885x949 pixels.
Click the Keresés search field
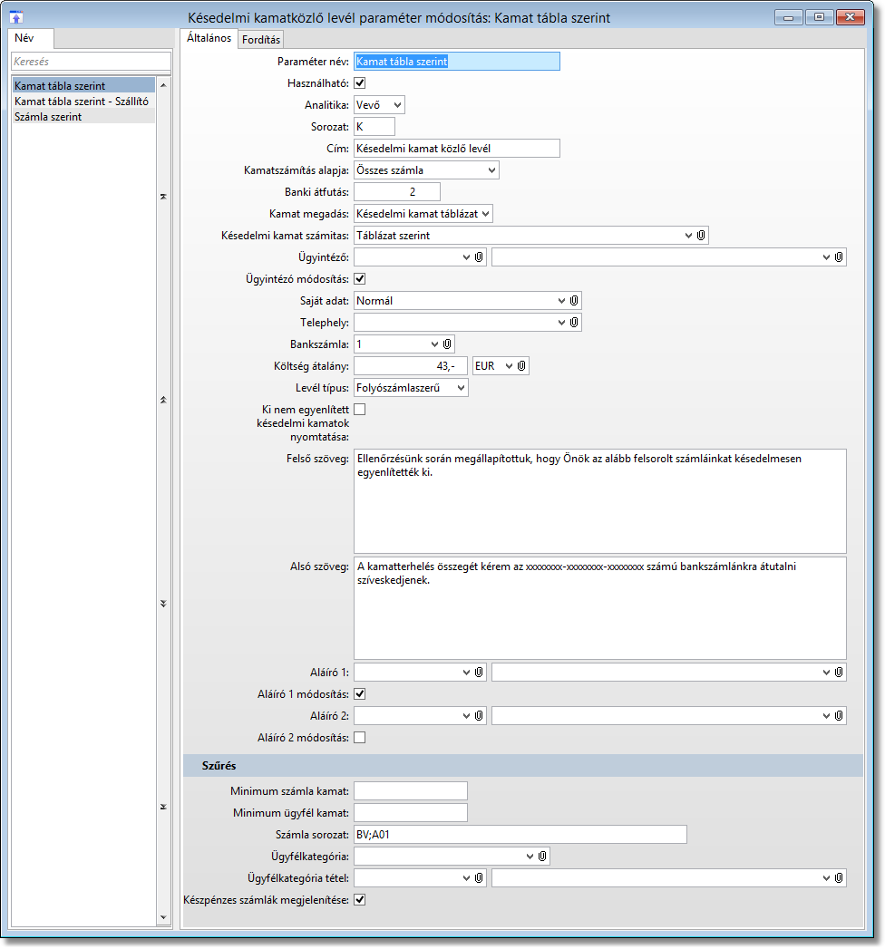point(91,61)
